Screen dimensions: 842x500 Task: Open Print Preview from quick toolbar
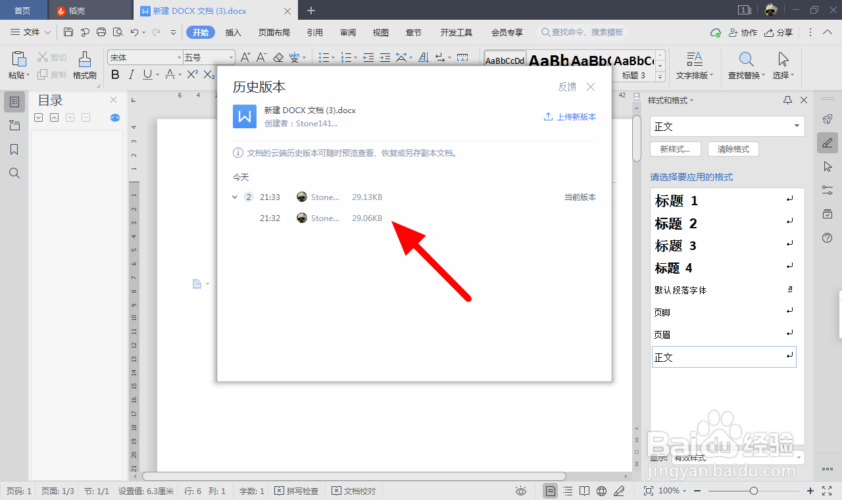tap(118, 32)
